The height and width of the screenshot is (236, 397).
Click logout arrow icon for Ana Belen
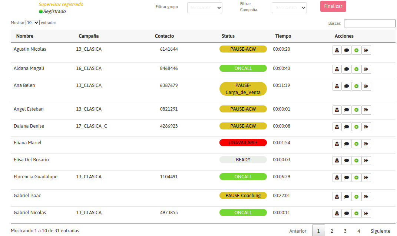(x=366, y=86)
